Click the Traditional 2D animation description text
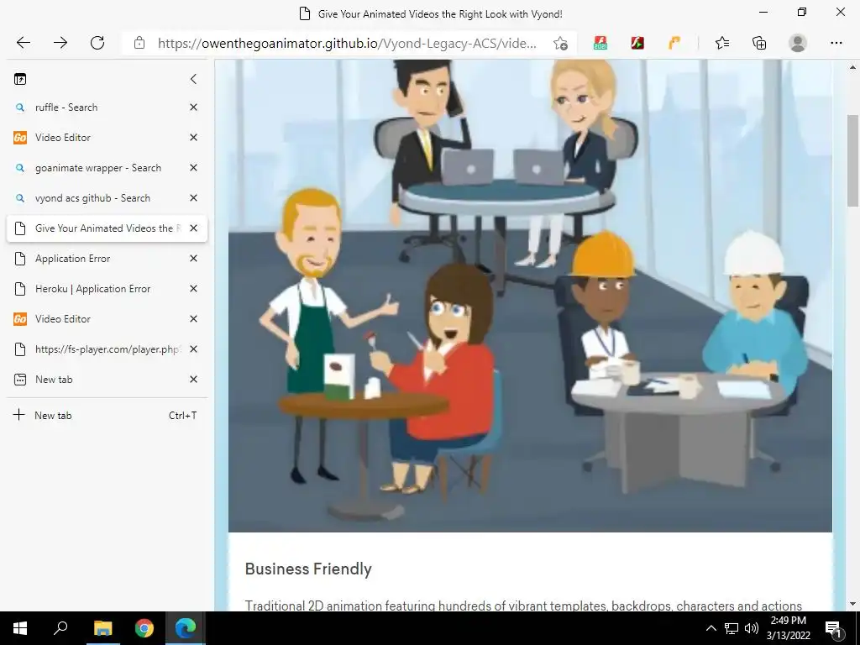 [x=523, y=606]
